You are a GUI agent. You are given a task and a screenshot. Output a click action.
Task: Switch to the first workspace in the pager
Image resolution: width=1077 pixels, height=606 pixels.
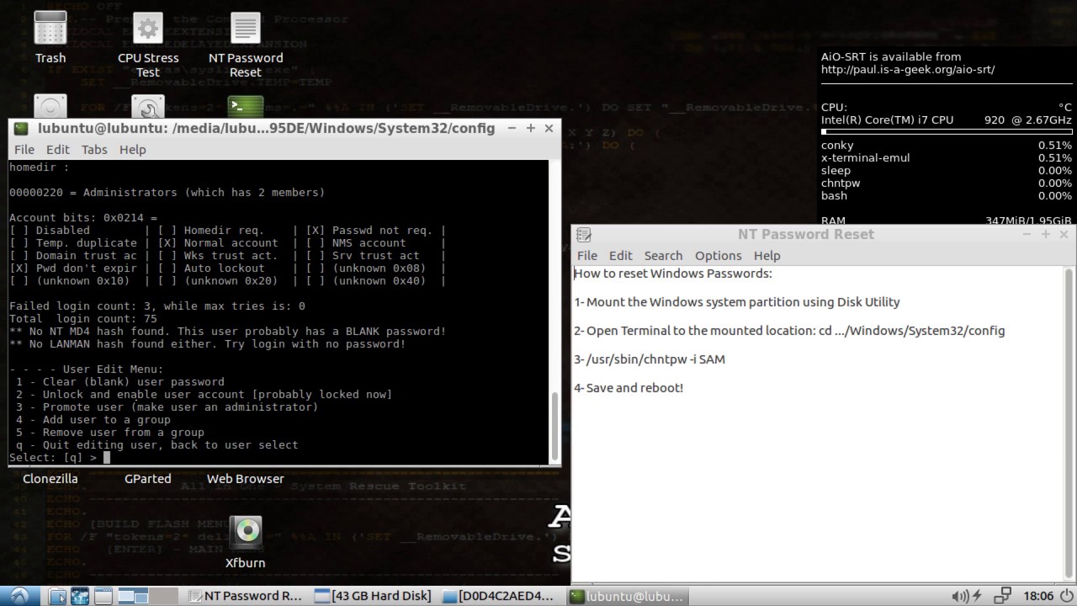click(133, 596)
